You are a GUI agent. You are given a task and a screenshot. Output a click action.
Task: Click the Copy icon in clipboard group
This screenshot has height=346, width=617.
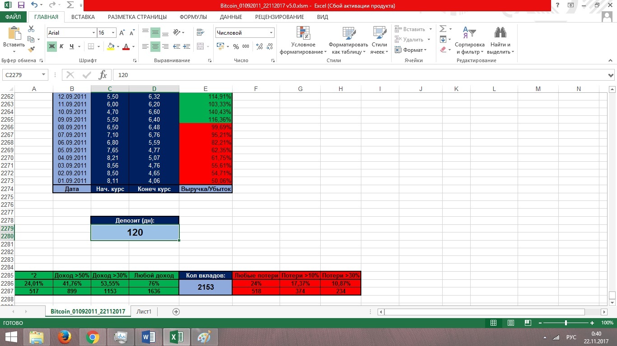click(31, 39)
